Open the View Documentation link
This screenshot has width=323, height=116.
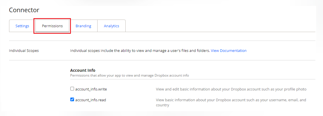[229, 50]
